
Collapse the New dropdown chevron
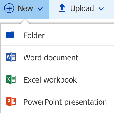pyautogui.click(x=40, y=9)
